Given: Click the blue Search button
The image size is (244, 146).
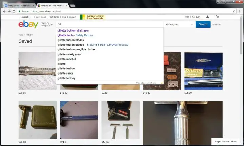Looking at the screenshot, I should pyautogui.click(x=203, y=24).
